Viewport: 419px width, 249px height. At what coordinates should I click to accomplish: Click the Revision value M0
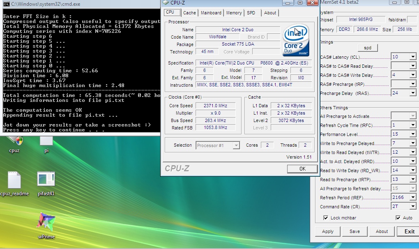[301, 78]
